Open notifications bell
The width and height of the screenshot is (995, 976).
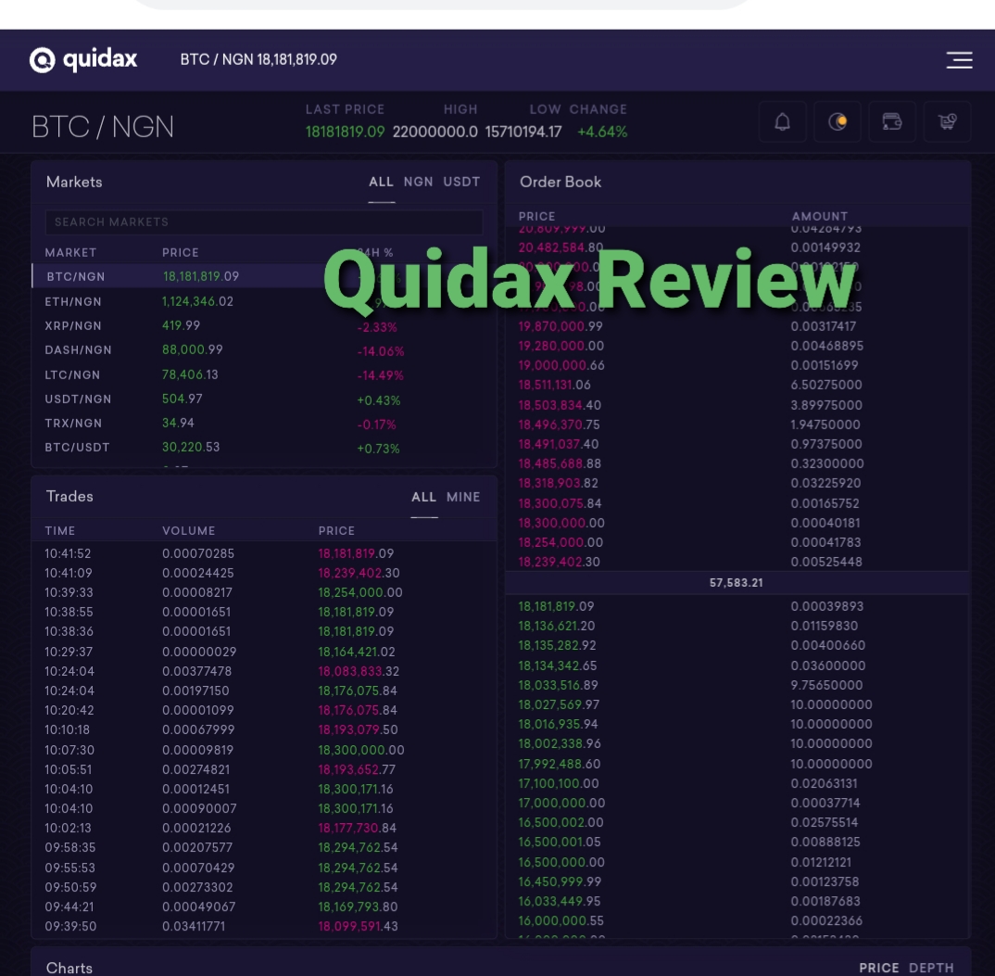783,121
